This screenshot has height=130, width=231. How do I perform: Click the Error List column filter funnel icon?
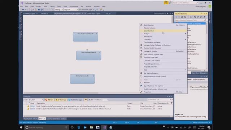coord(172,103)
